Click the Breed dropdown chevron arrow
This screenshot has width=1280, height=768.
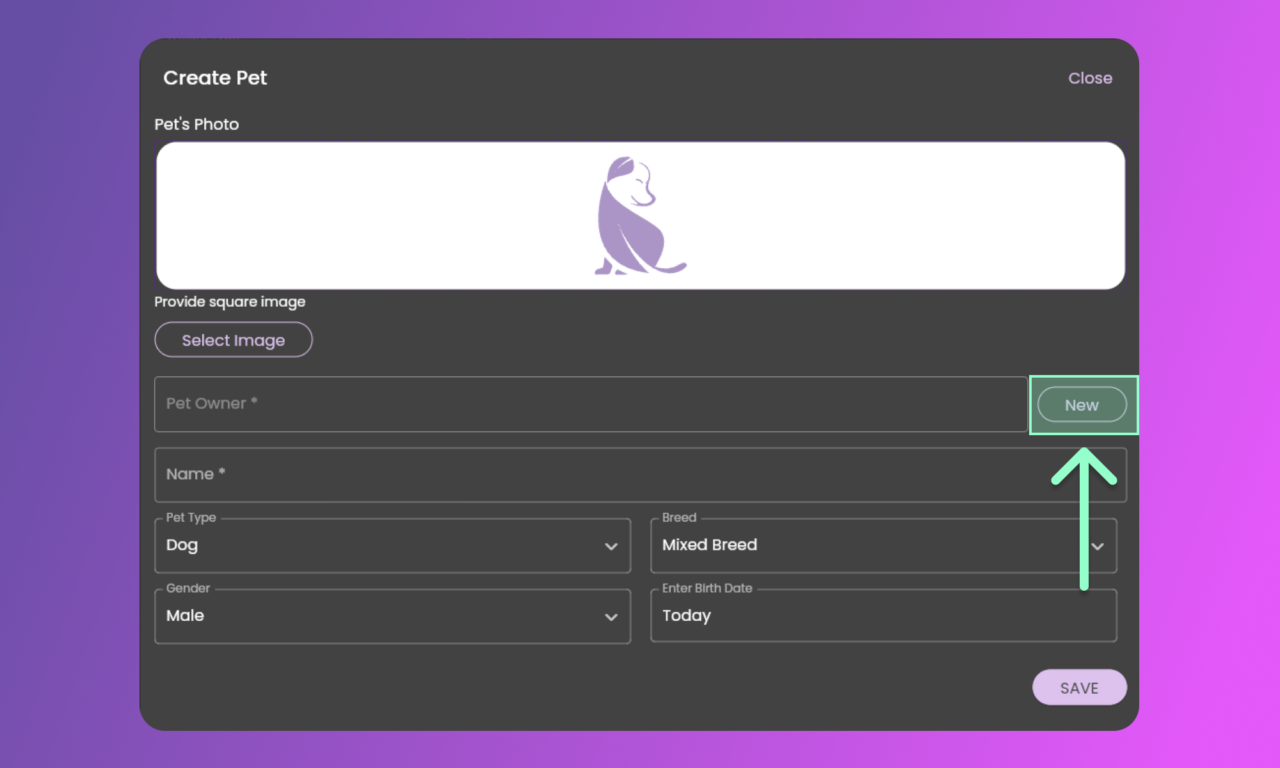click(1098, 547)
